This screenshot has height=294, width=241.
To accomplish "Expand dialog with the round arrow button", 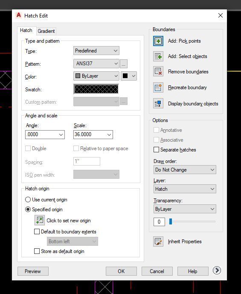I will point(217,271).
